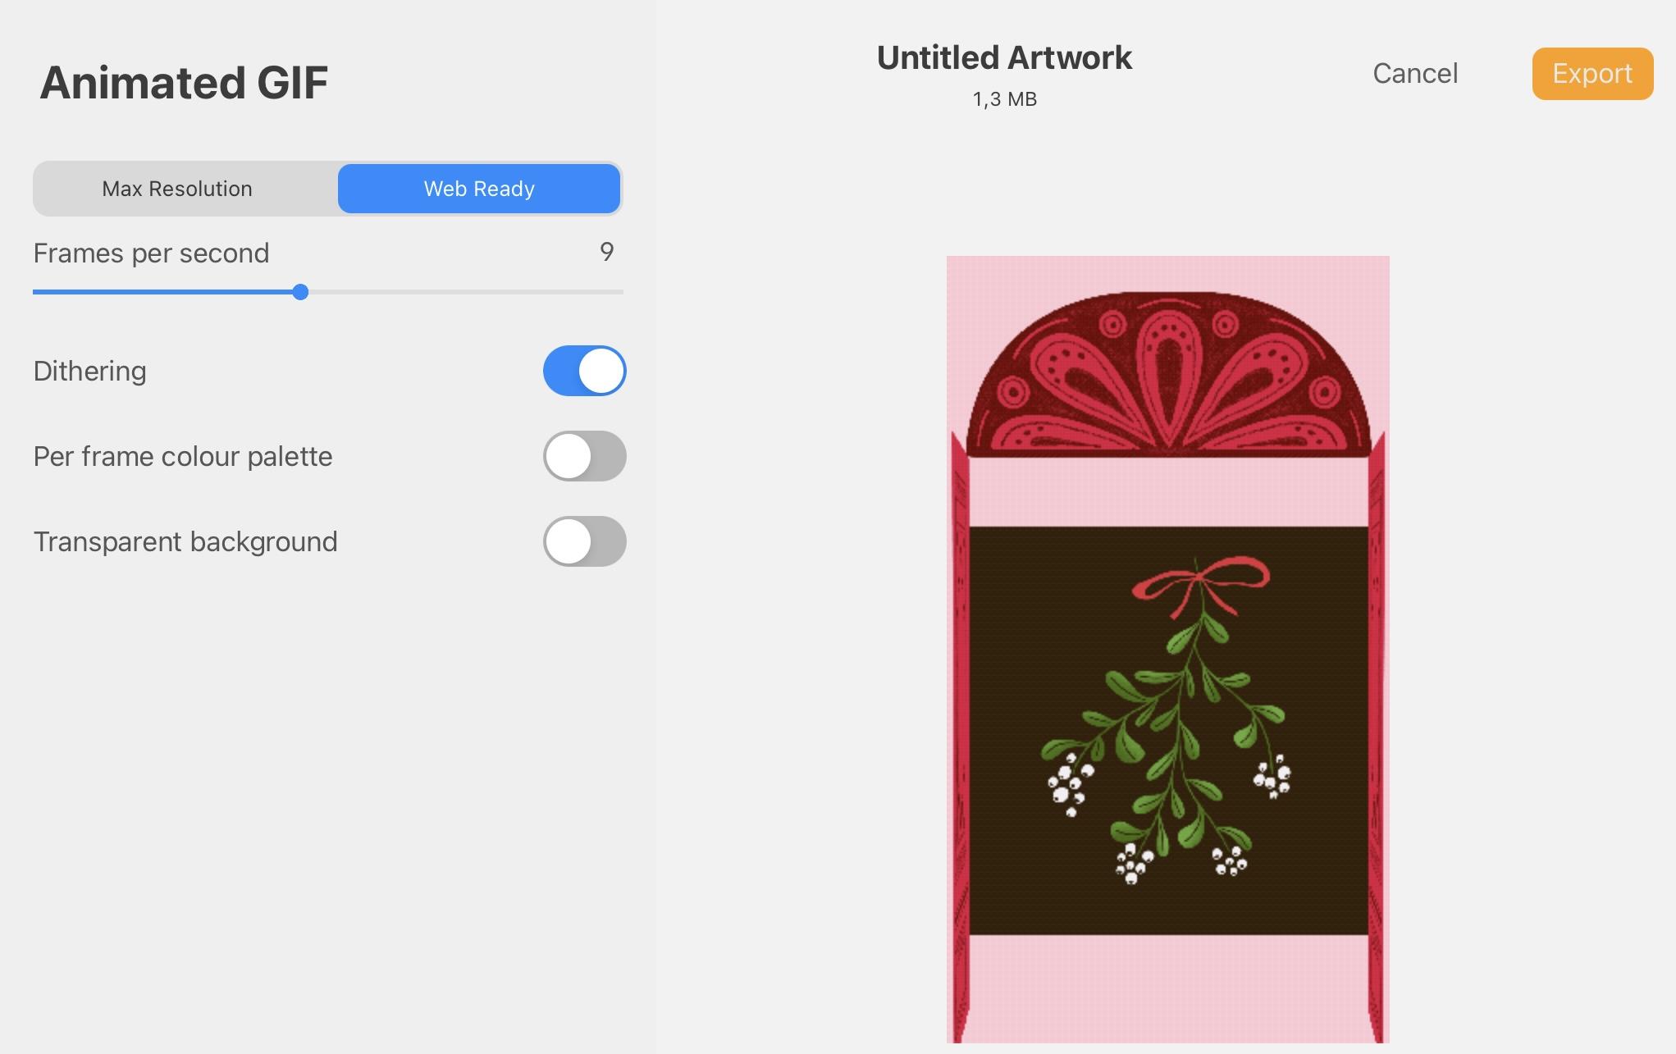This screenshot has height=1054, width=1676.
Task: Click the Frames per second label
Action: tap(151, 253)
